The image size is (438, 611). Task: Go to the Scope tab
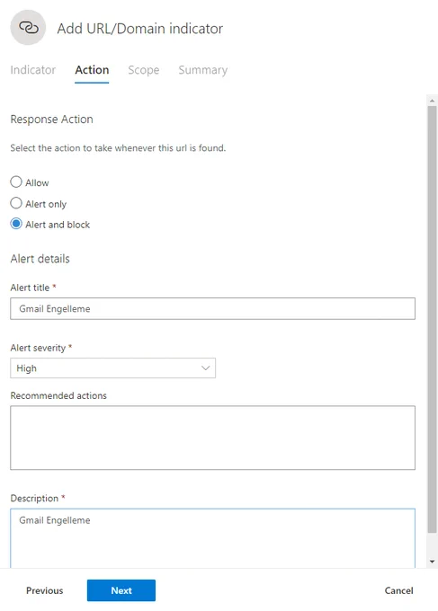click(144, 70)
